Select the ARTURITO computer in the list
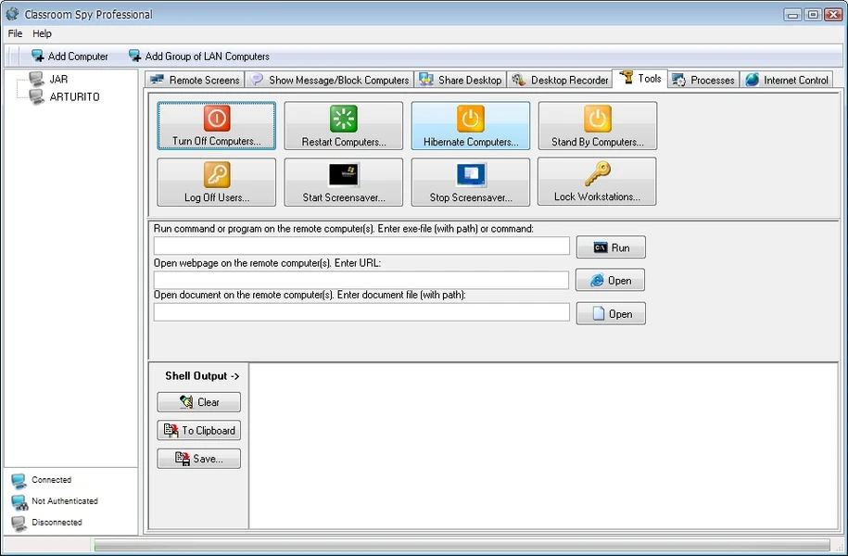The height and width of the screenshot is (556, 848). (74, 96)
